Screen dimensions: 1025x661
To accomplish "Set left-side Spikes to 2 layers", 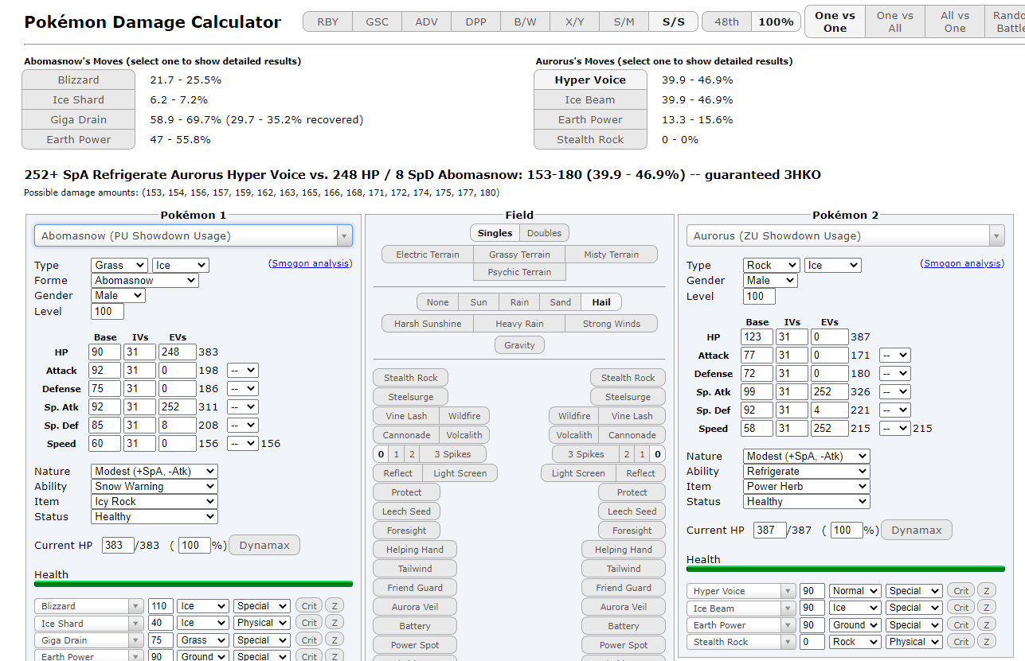I will coord(411,454).
